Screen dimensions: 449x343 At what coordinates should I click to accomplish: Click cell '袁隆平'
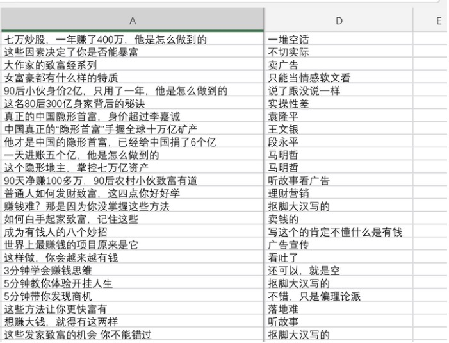coord(338,116)
